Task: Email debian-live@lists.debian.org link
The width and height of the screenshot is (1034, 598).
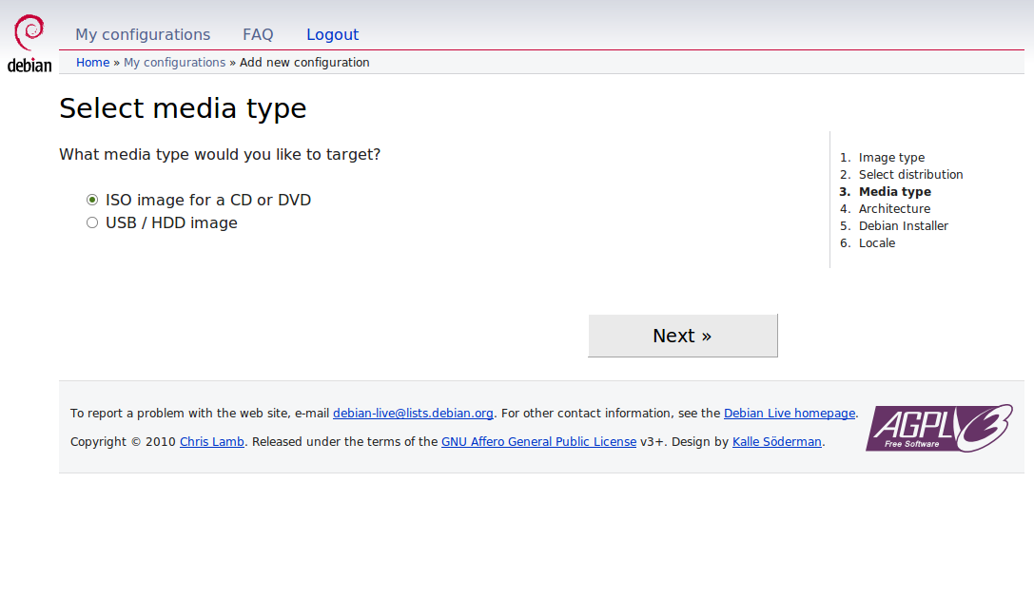Action: click(413, 414)
